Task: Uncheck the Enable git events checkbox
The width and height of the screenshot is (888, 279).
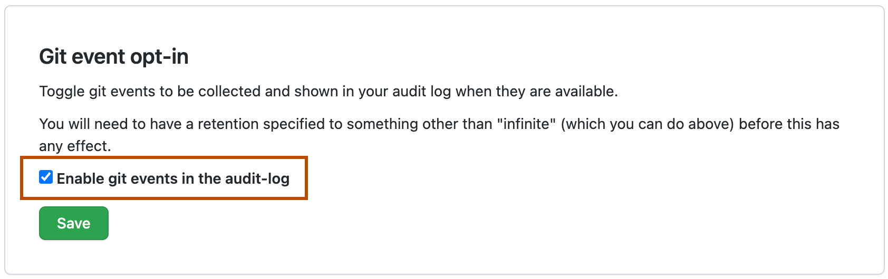Action: (x=46, y=177)
